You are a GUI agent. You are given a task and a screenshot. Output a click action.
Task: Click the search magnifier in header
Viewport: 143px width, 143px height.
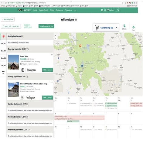(x=118, y=10)
